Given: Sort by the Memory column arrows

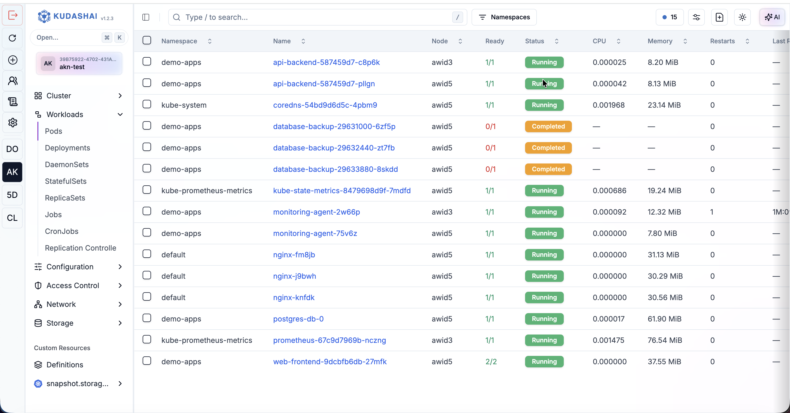Looking at the screenshot, I should coord(685,41).
